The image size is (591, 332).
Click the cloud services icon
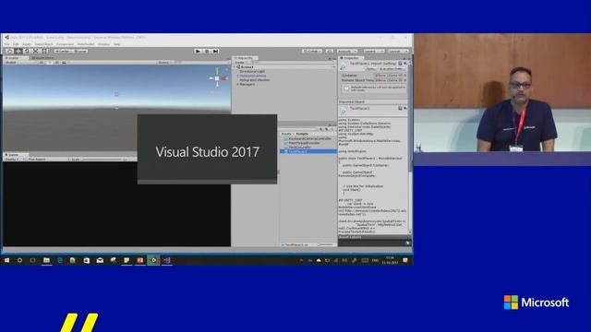tap(330, 51)
